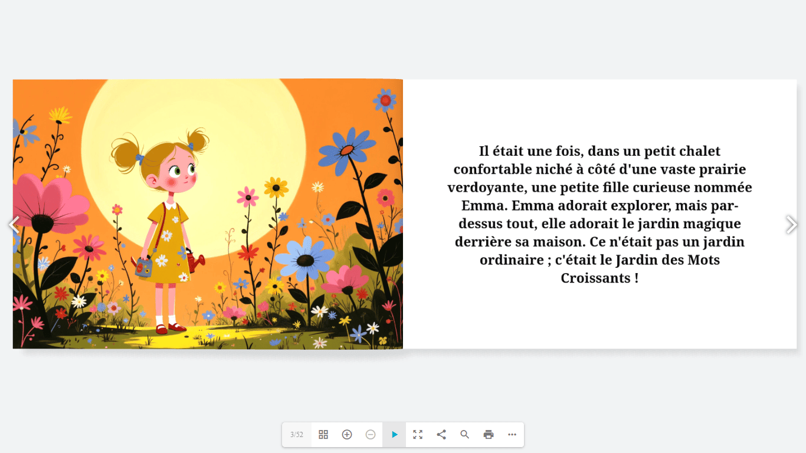This screenshot has height=453, width=806.
Task: Open the page thumbnails grid view
Action: (x=323, y=435)
